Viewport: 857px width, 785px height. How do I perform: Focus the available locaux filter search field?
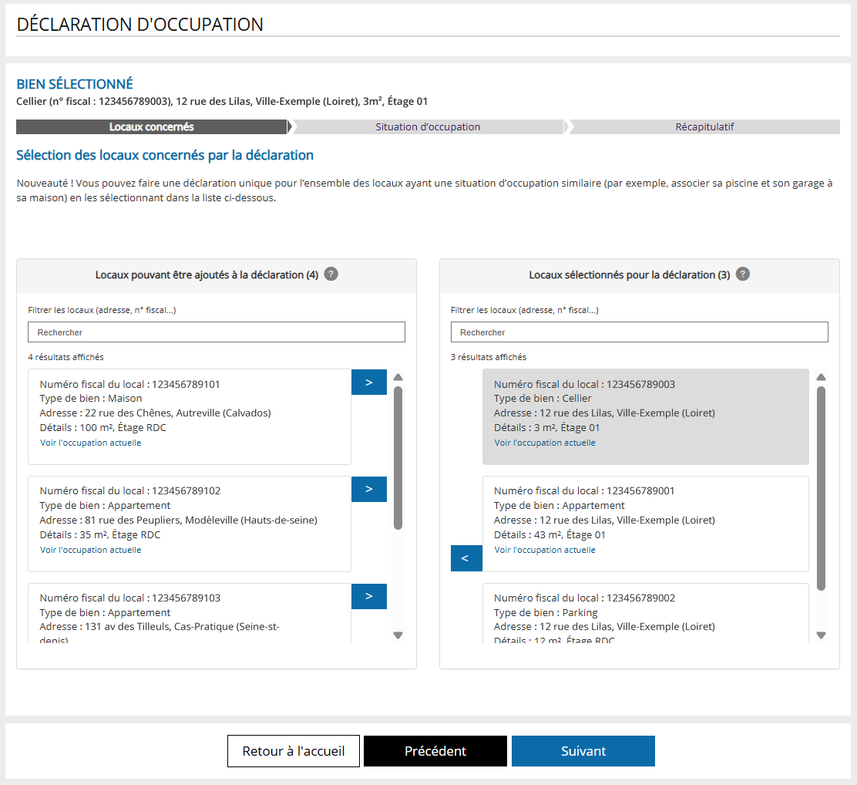217,332
